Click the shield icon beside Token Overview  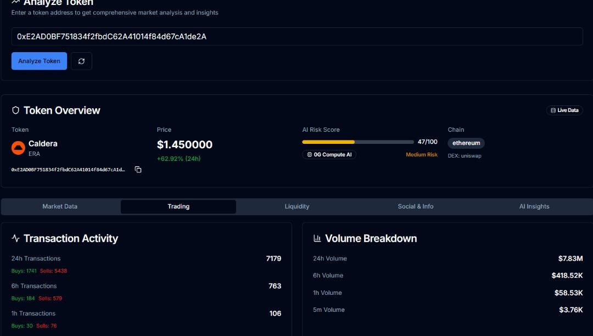pos(15,110)
